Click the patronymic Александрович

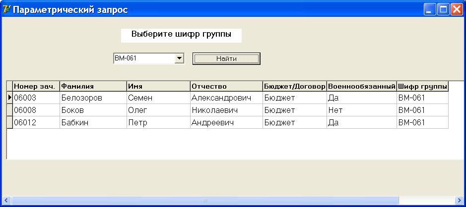point(221,98)
